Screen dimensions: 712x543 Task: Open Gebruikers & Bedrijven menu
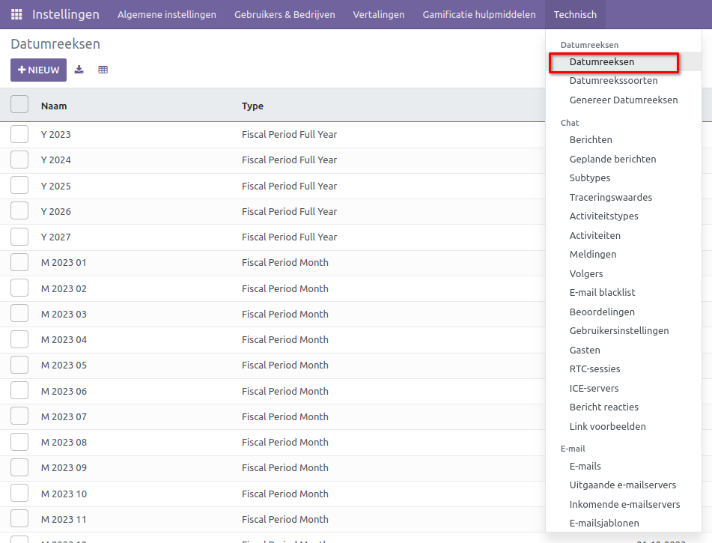pos(285,14)
